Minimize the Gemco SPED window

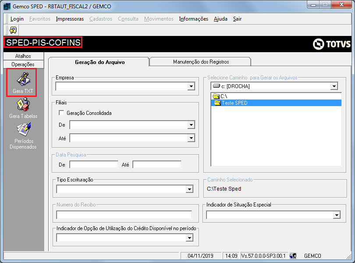click(313, 5)
